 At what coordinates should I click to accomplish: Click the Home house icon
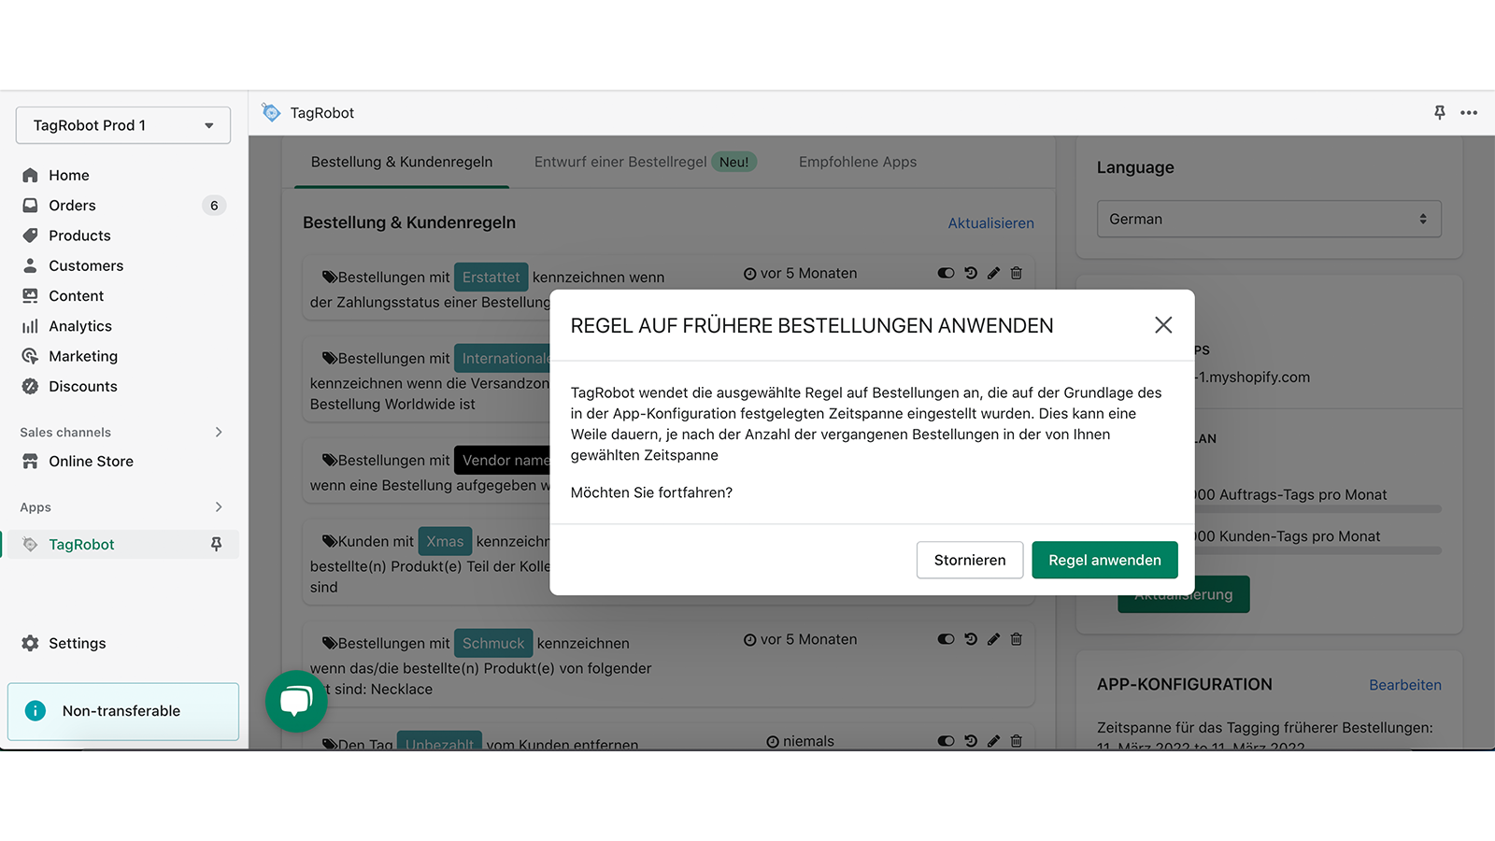[30, 175]
